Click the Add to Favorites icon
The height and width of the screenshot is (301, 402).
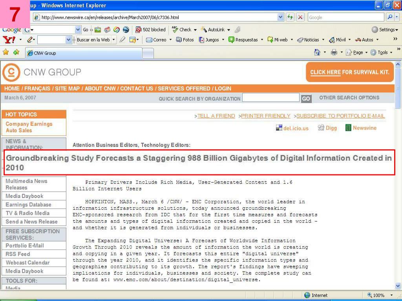coord(16,52)
